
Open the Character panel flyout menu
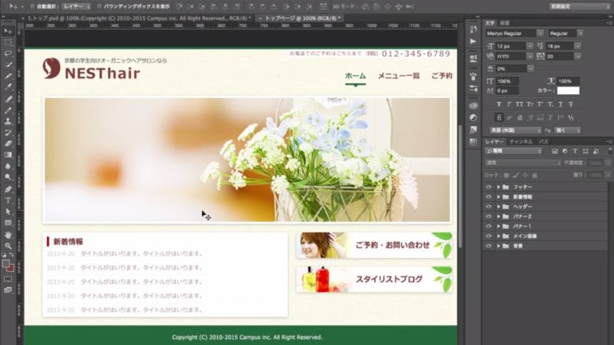click(608, 23)
